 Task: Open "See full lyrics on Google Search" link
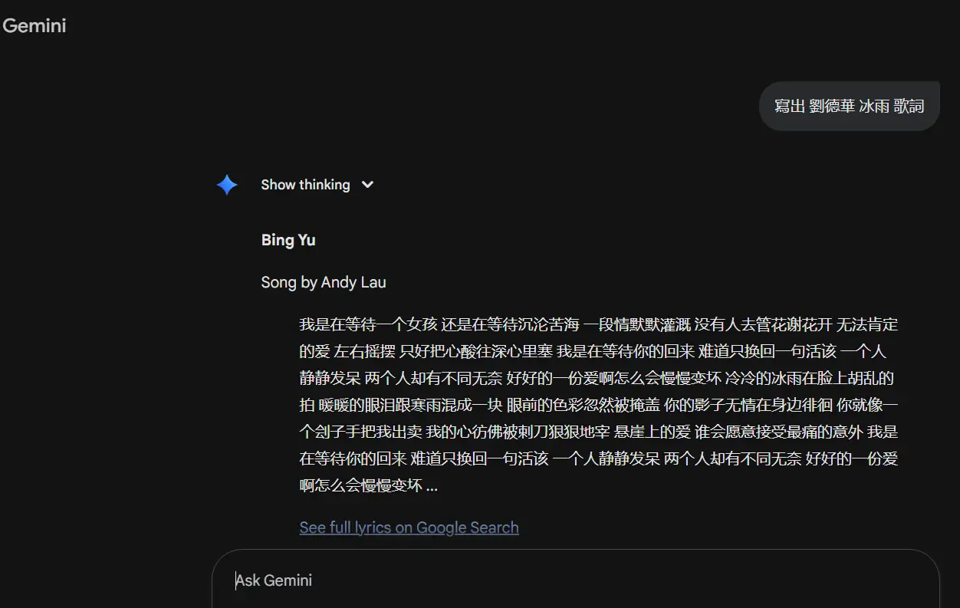click(409, 527)
